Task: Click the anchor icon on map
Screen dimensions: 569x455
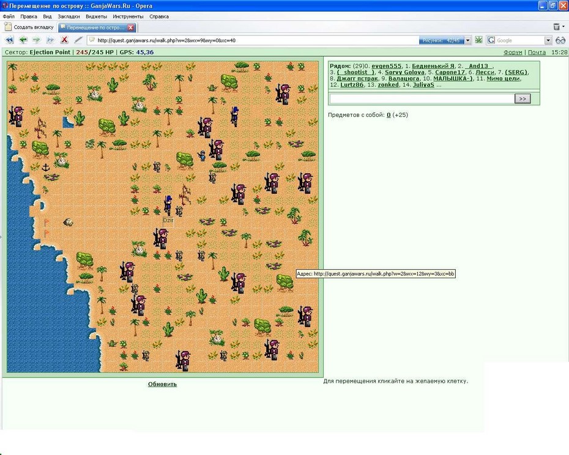Action: point(46,168)
